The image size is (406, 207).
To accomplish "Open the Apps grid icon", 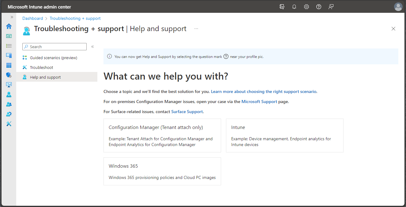I will point(9,65).
